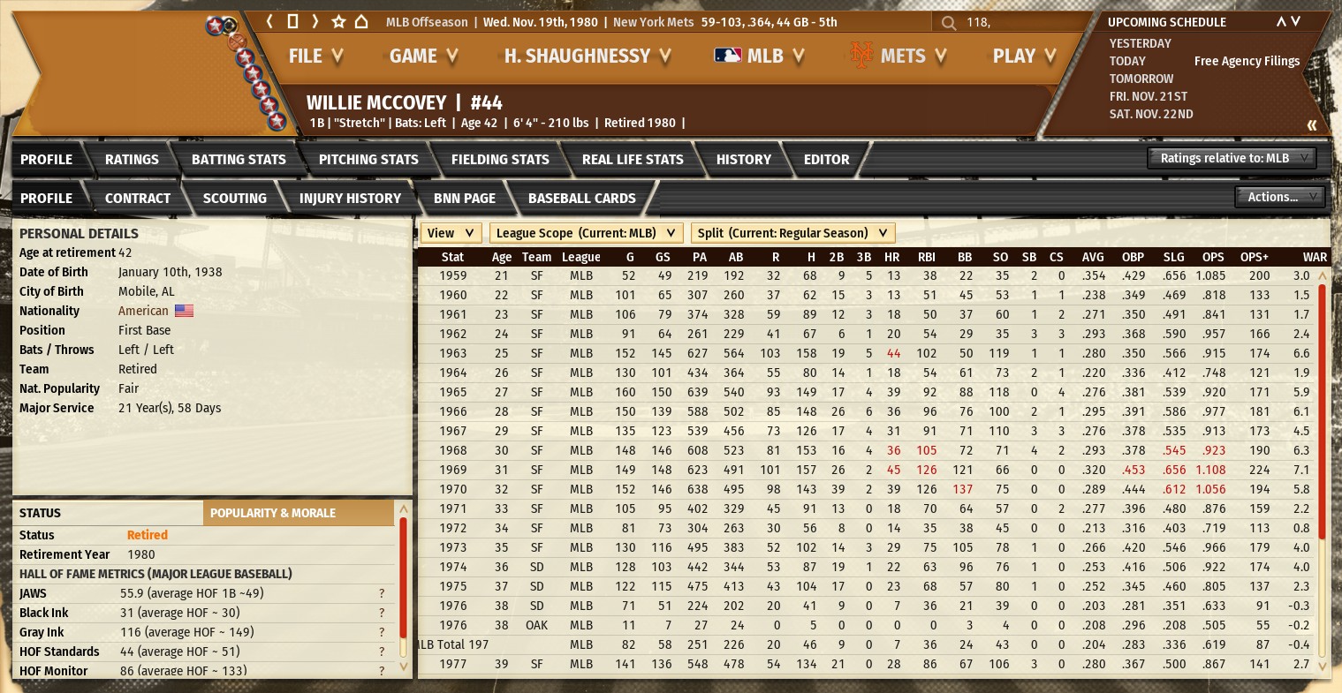Viewport: 1342px width, 693px height.
Task: Click the American nationality link
Action: coord(143,311)
